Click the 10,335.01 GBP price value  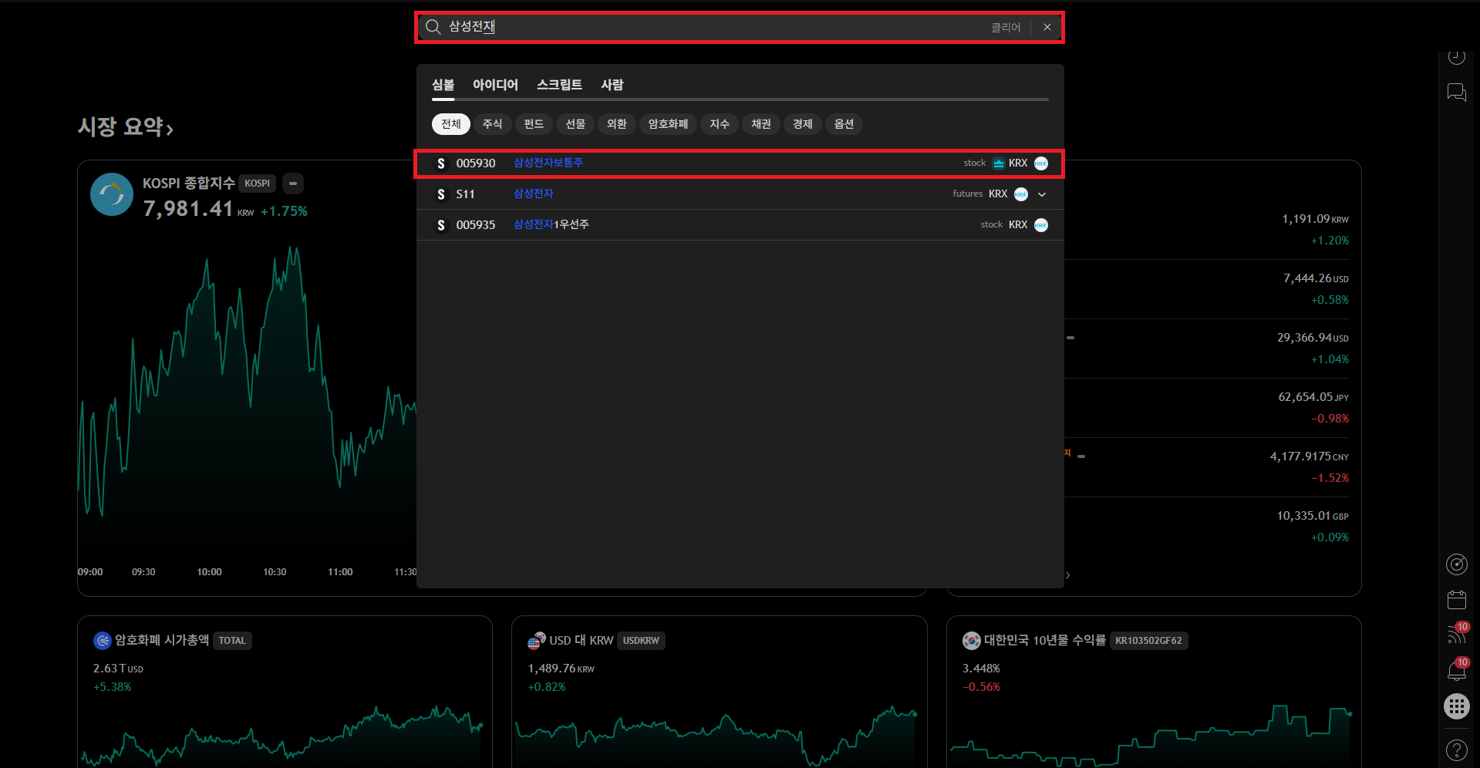[1313, 516]
